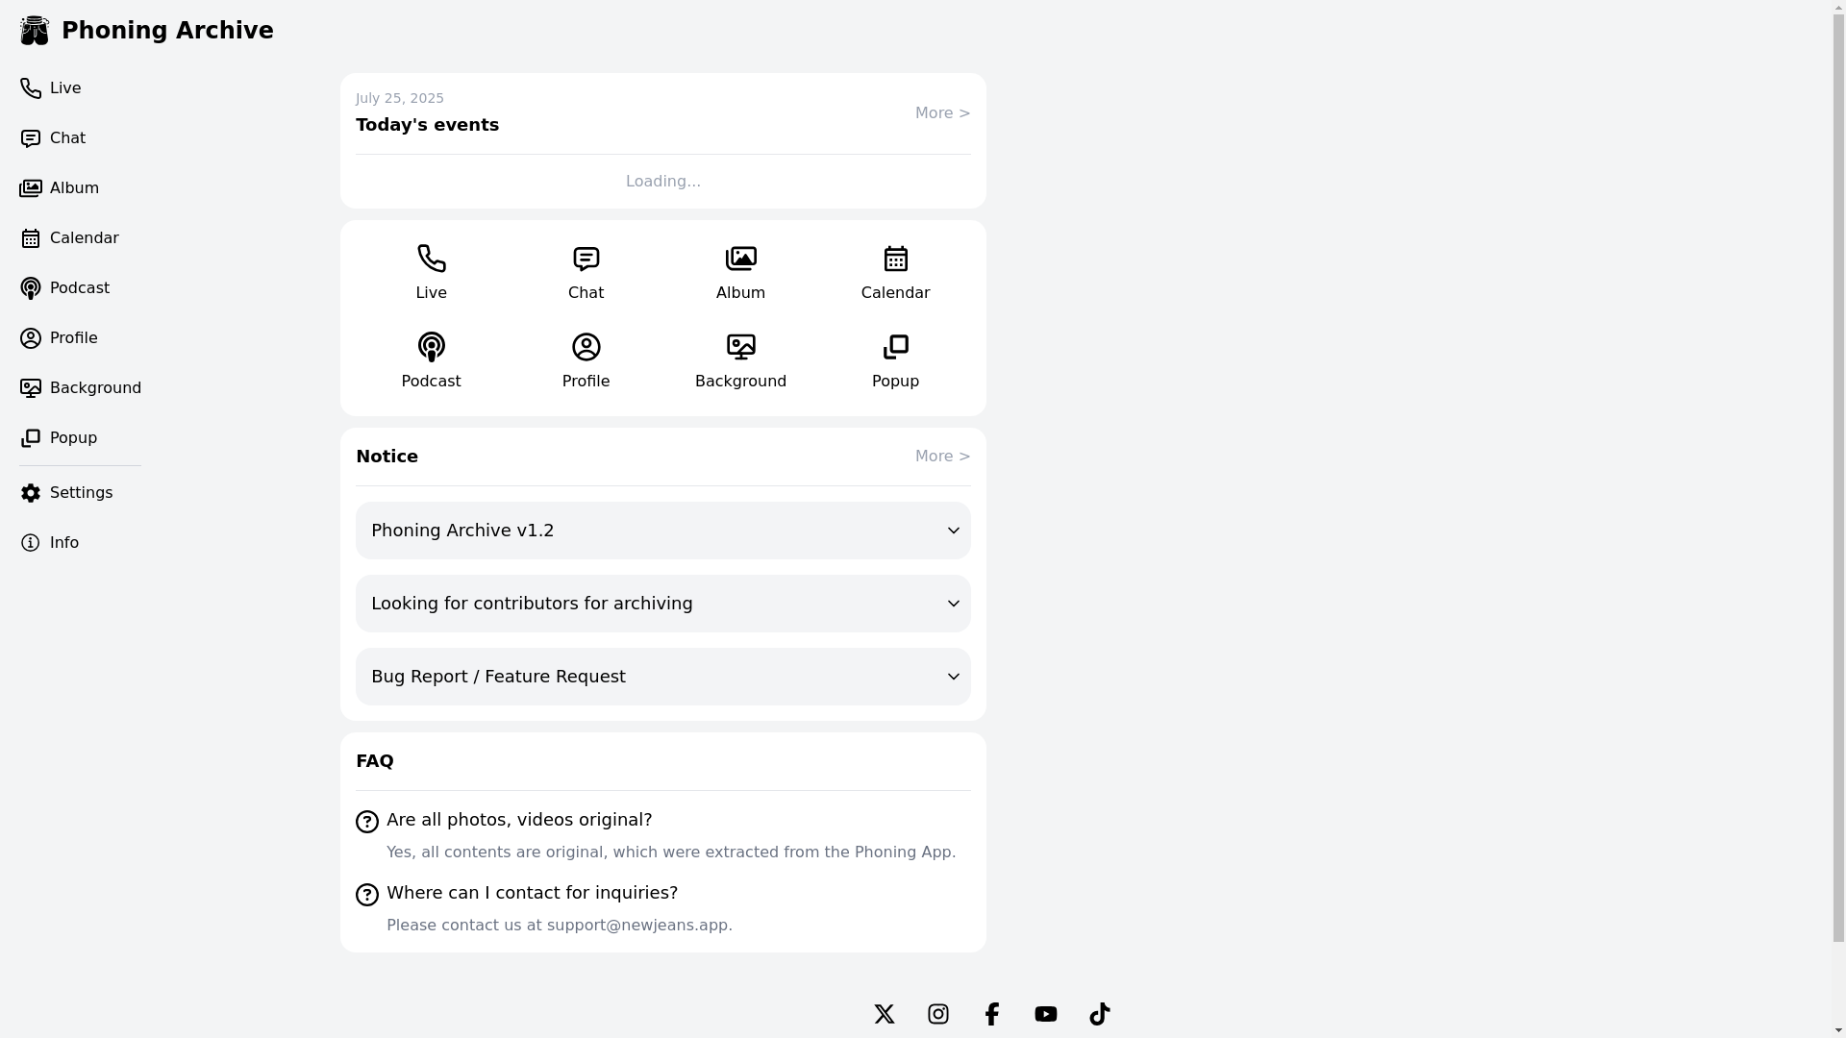Open the TikTok social link
Image resolution: width=1846 pixels, height=1038 pixels.
click(1100, 1014)
